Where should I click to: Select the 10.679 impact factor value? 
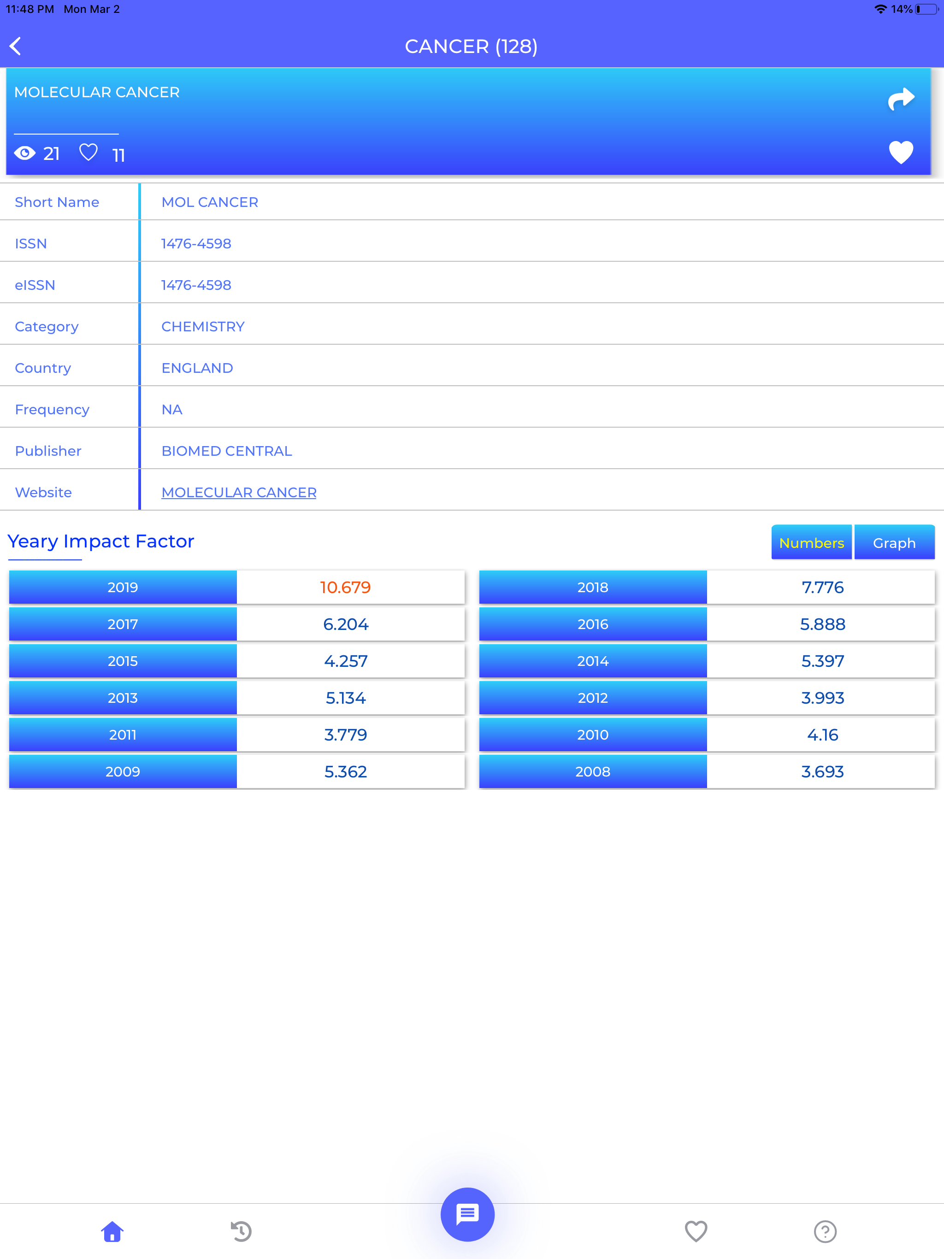pyautogui.click(x=346, y=587)
